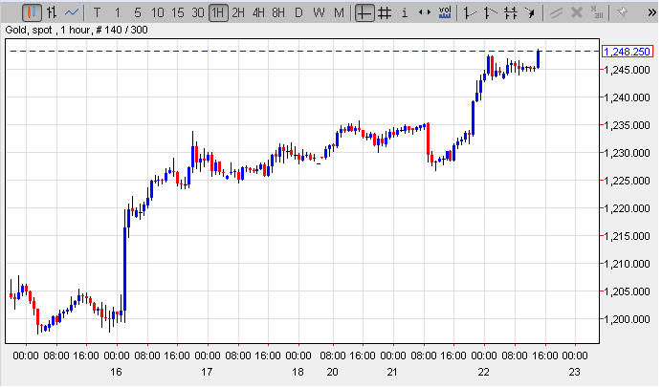Click the date label 18 on time axis

point(298,372)
